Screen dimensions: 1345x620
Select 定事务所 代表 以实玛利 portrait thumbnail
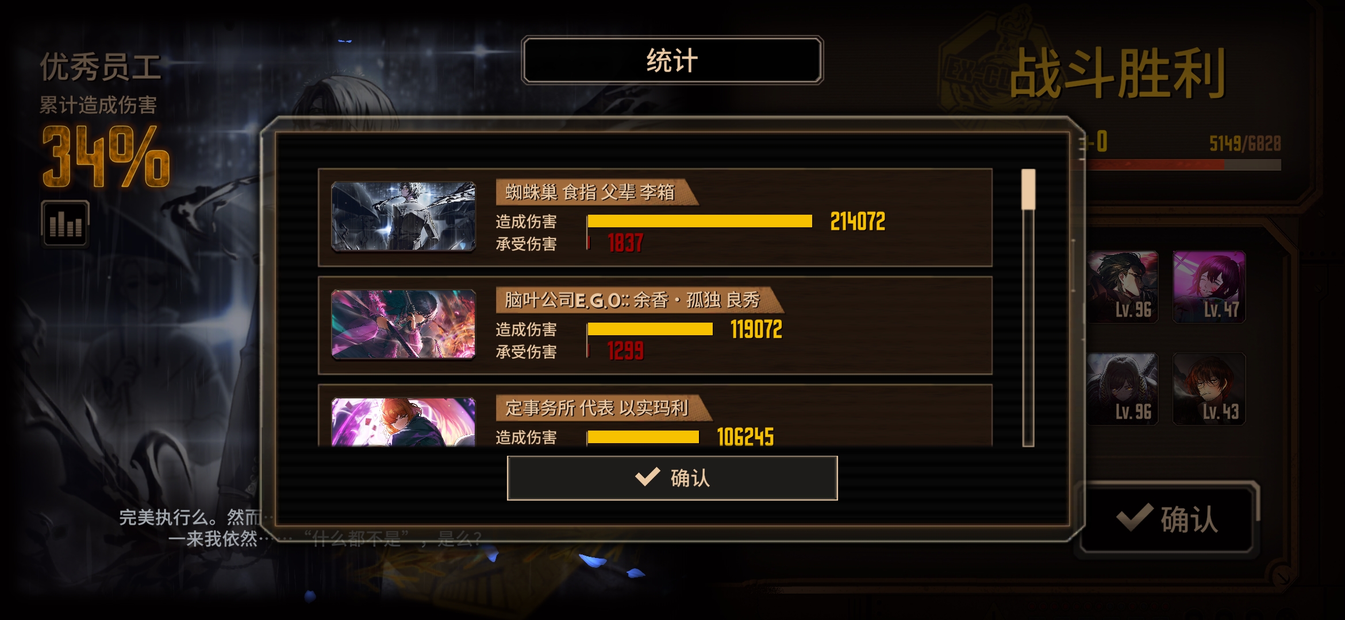click(x=403, y=422)
